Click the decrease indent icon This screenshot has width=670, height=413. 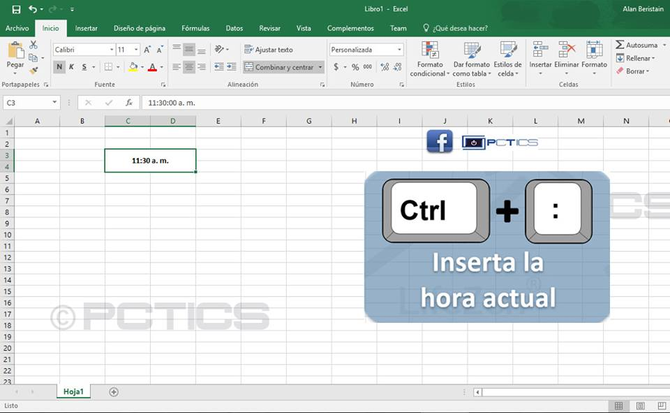click(x=218, y=67)
